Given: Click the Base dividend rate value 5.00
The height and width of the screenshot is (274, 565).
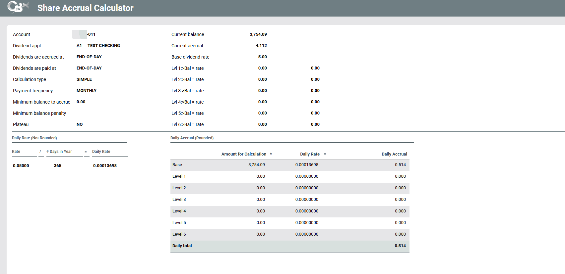Looking at the screenshot, I should (x=262, y=57).
